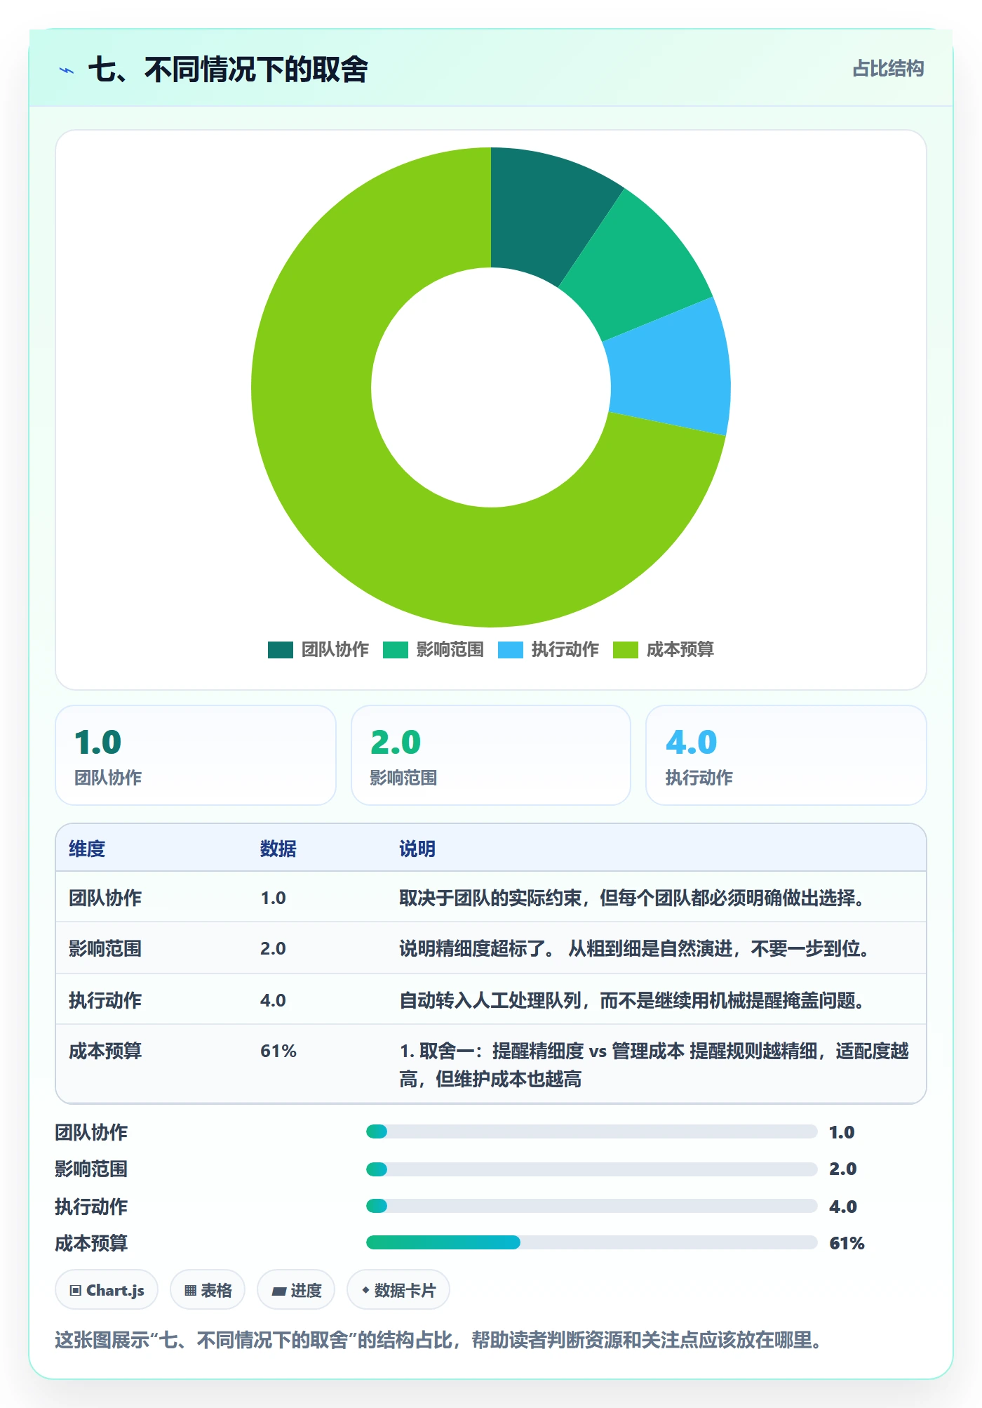
Task: Select the 影响范围 table row cell
Action: click(x=105, y=948)
